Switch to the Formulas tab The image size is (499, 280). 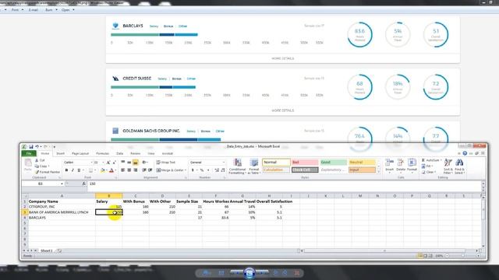pos(102,153)
